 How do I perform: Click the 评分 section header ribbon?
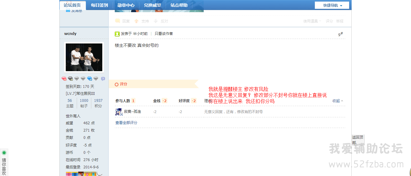click(154, 84)
